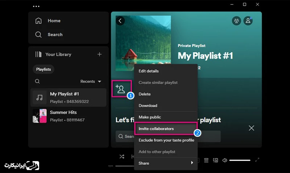This screenshot has width=290, height=173.
Task: Select Make public menu item
Action: point(166,117)
